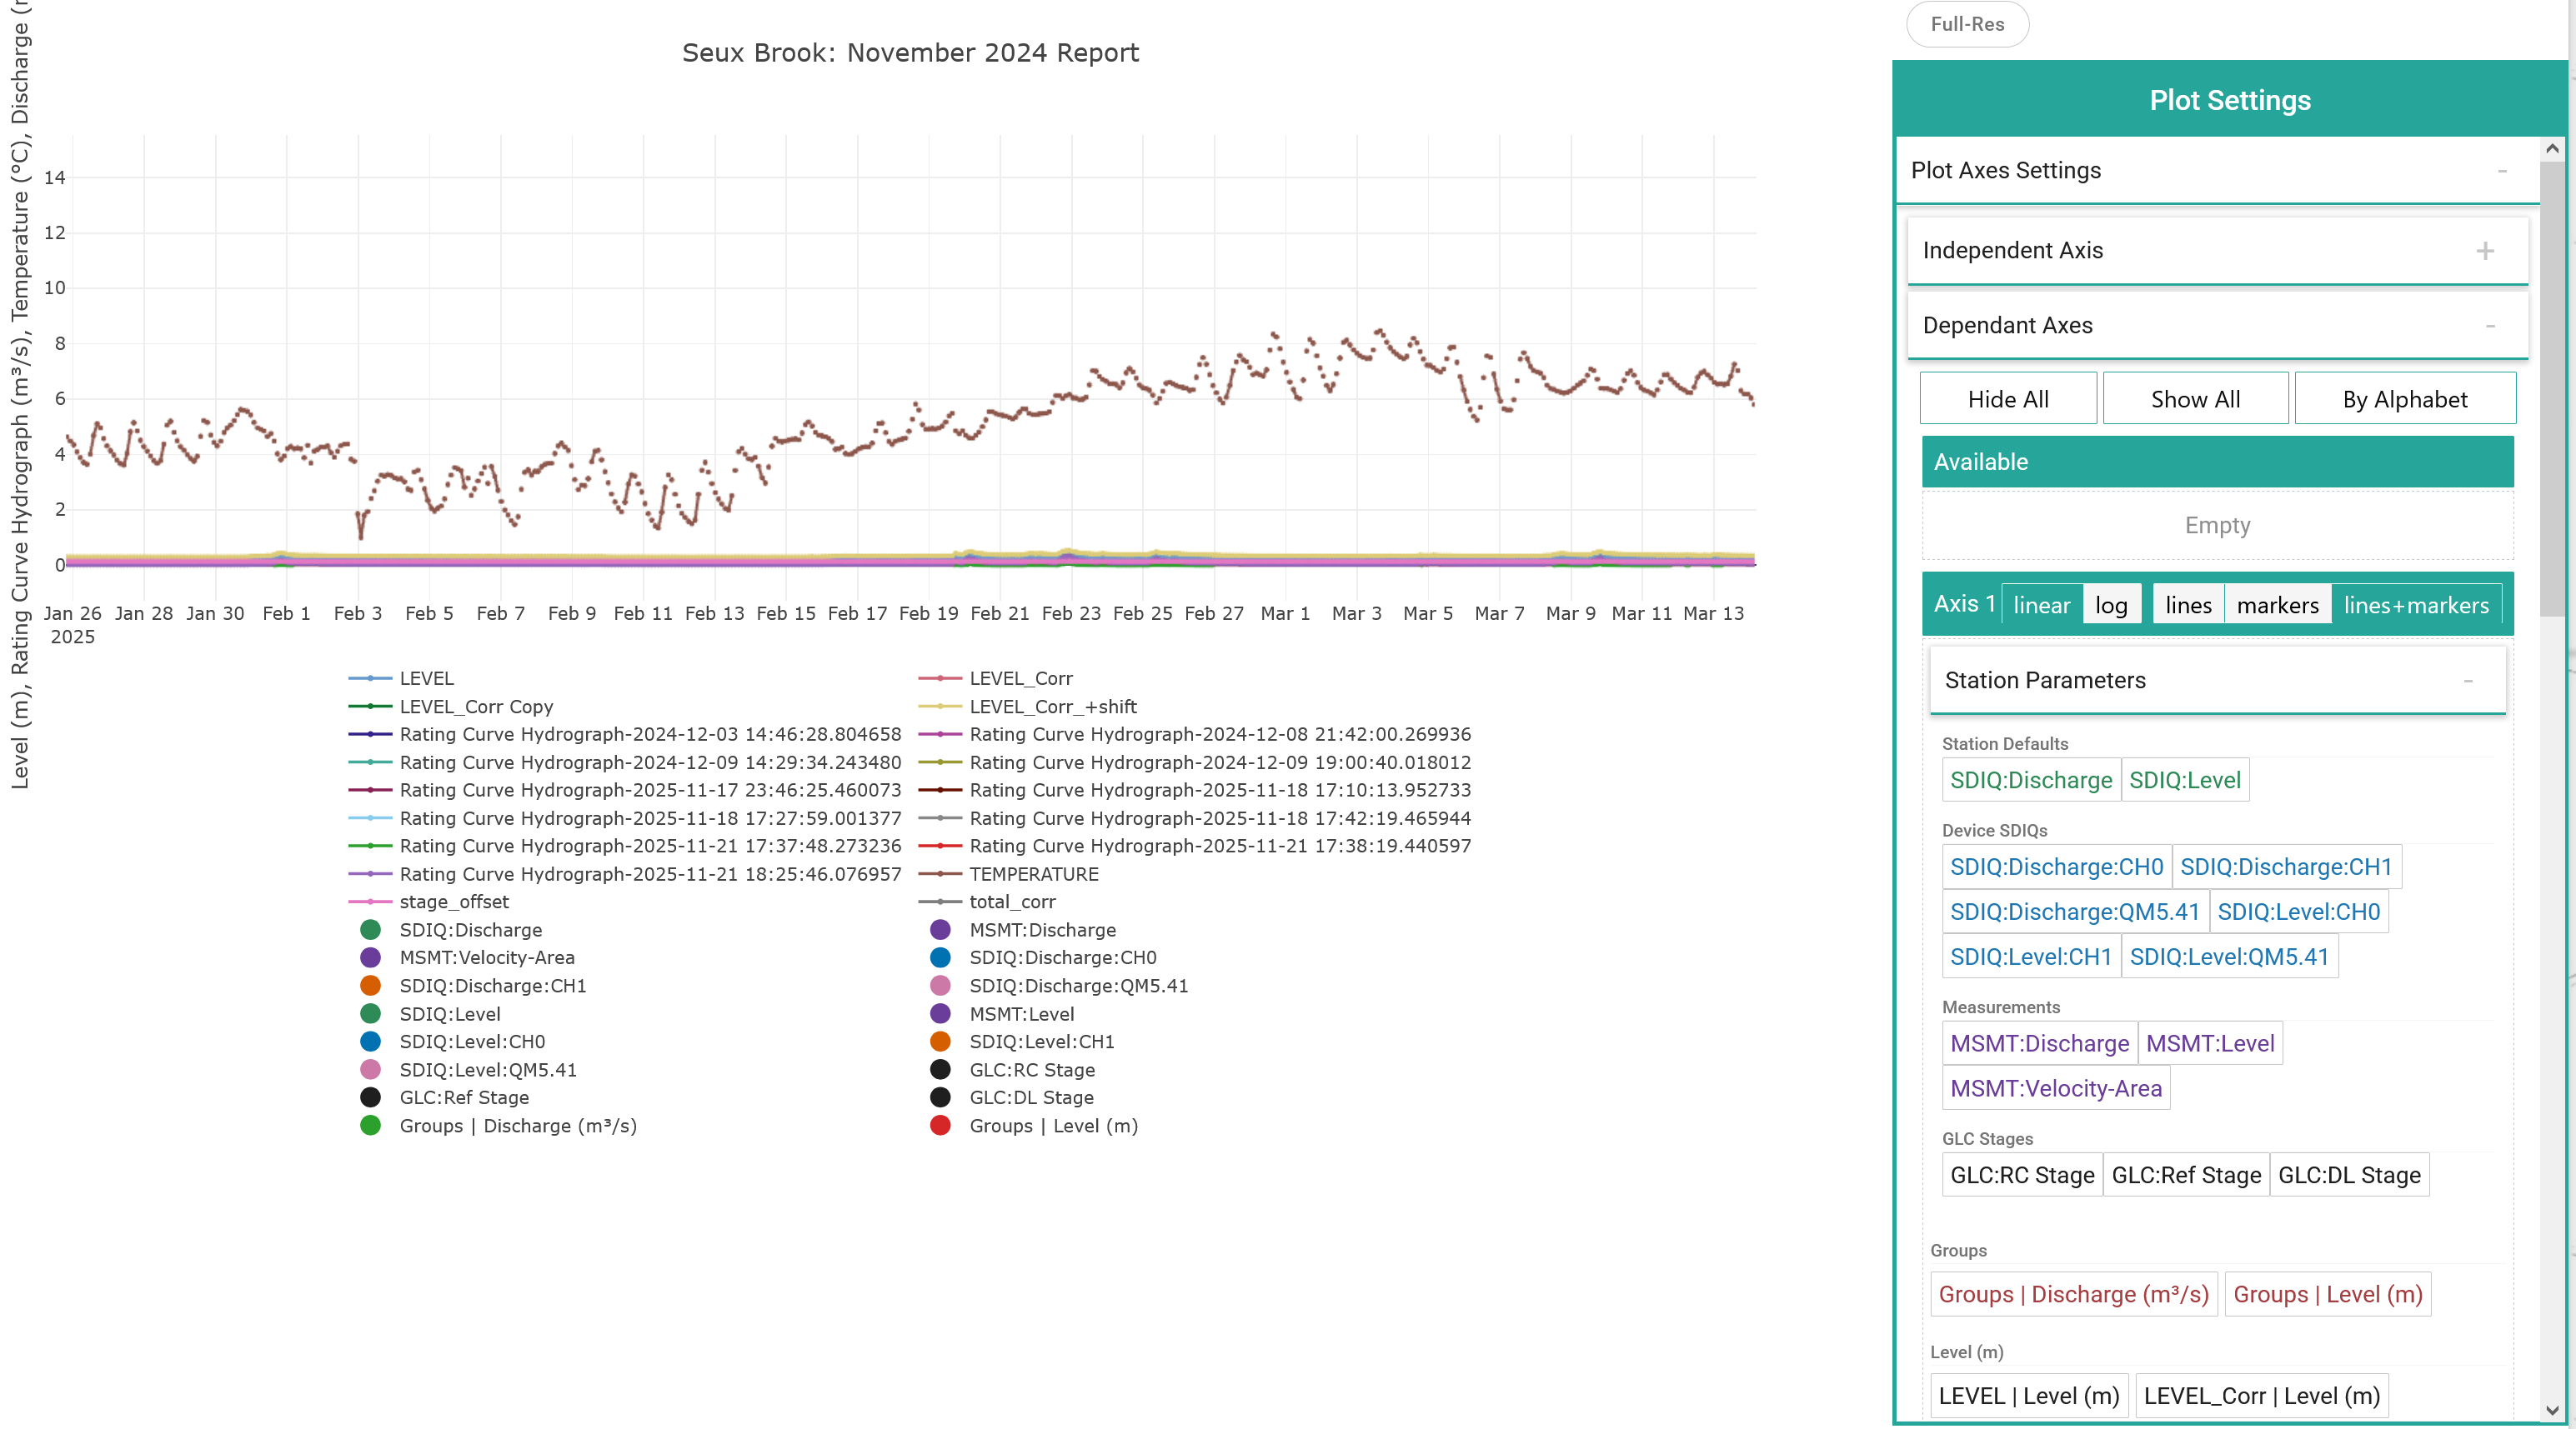Screen dimensions: 2576x1429
Task: Select lines mode for Axis 1
Action: click(x=2188, y=605)
